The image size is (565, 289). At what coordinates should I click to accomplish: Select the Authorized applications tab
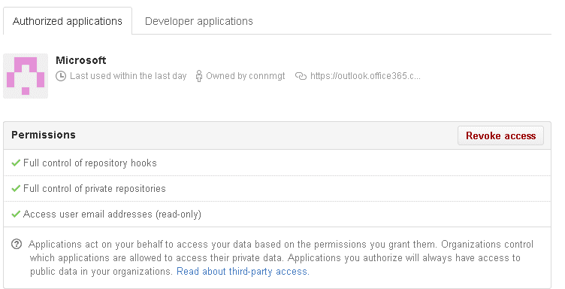click(x=68, y=21)
